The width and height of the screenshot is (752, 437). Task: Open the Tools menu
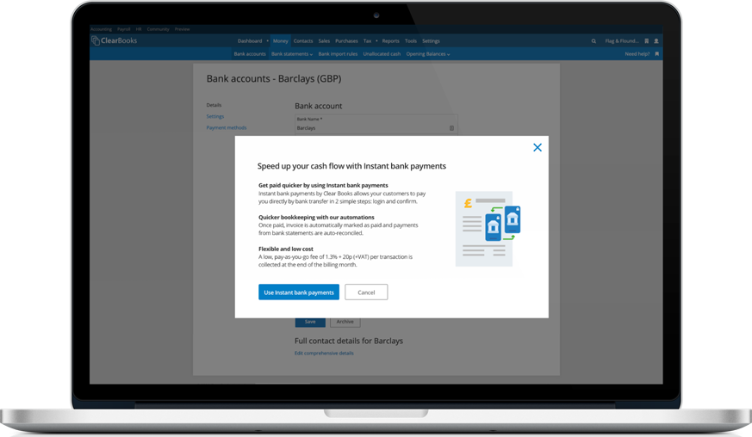click(411, 41)
